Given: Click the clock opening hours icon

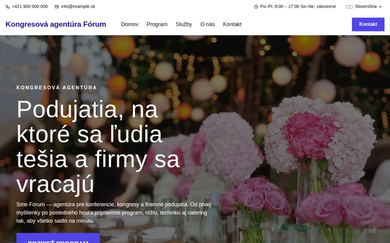Looking at the screenshot, I should [x=256, y=6].
